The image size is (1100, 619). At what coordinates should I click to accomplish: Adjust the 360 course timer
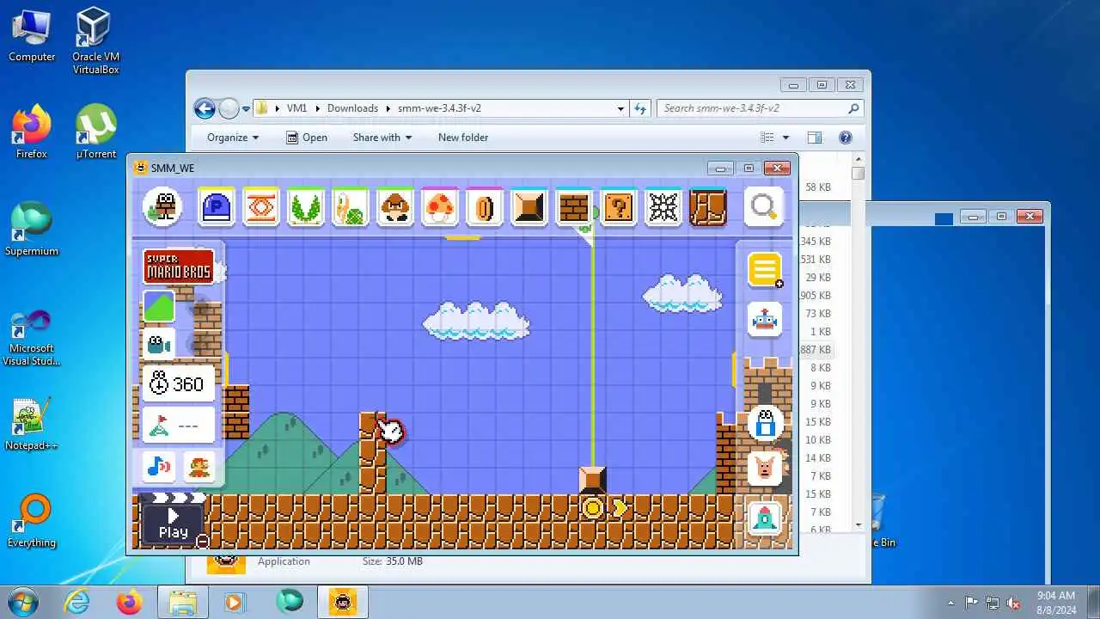pos(178,383)
